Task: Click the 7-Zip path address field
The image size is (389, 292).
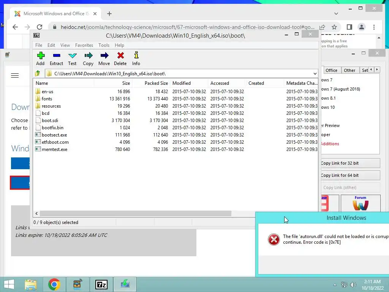Action: pos(181,74)
